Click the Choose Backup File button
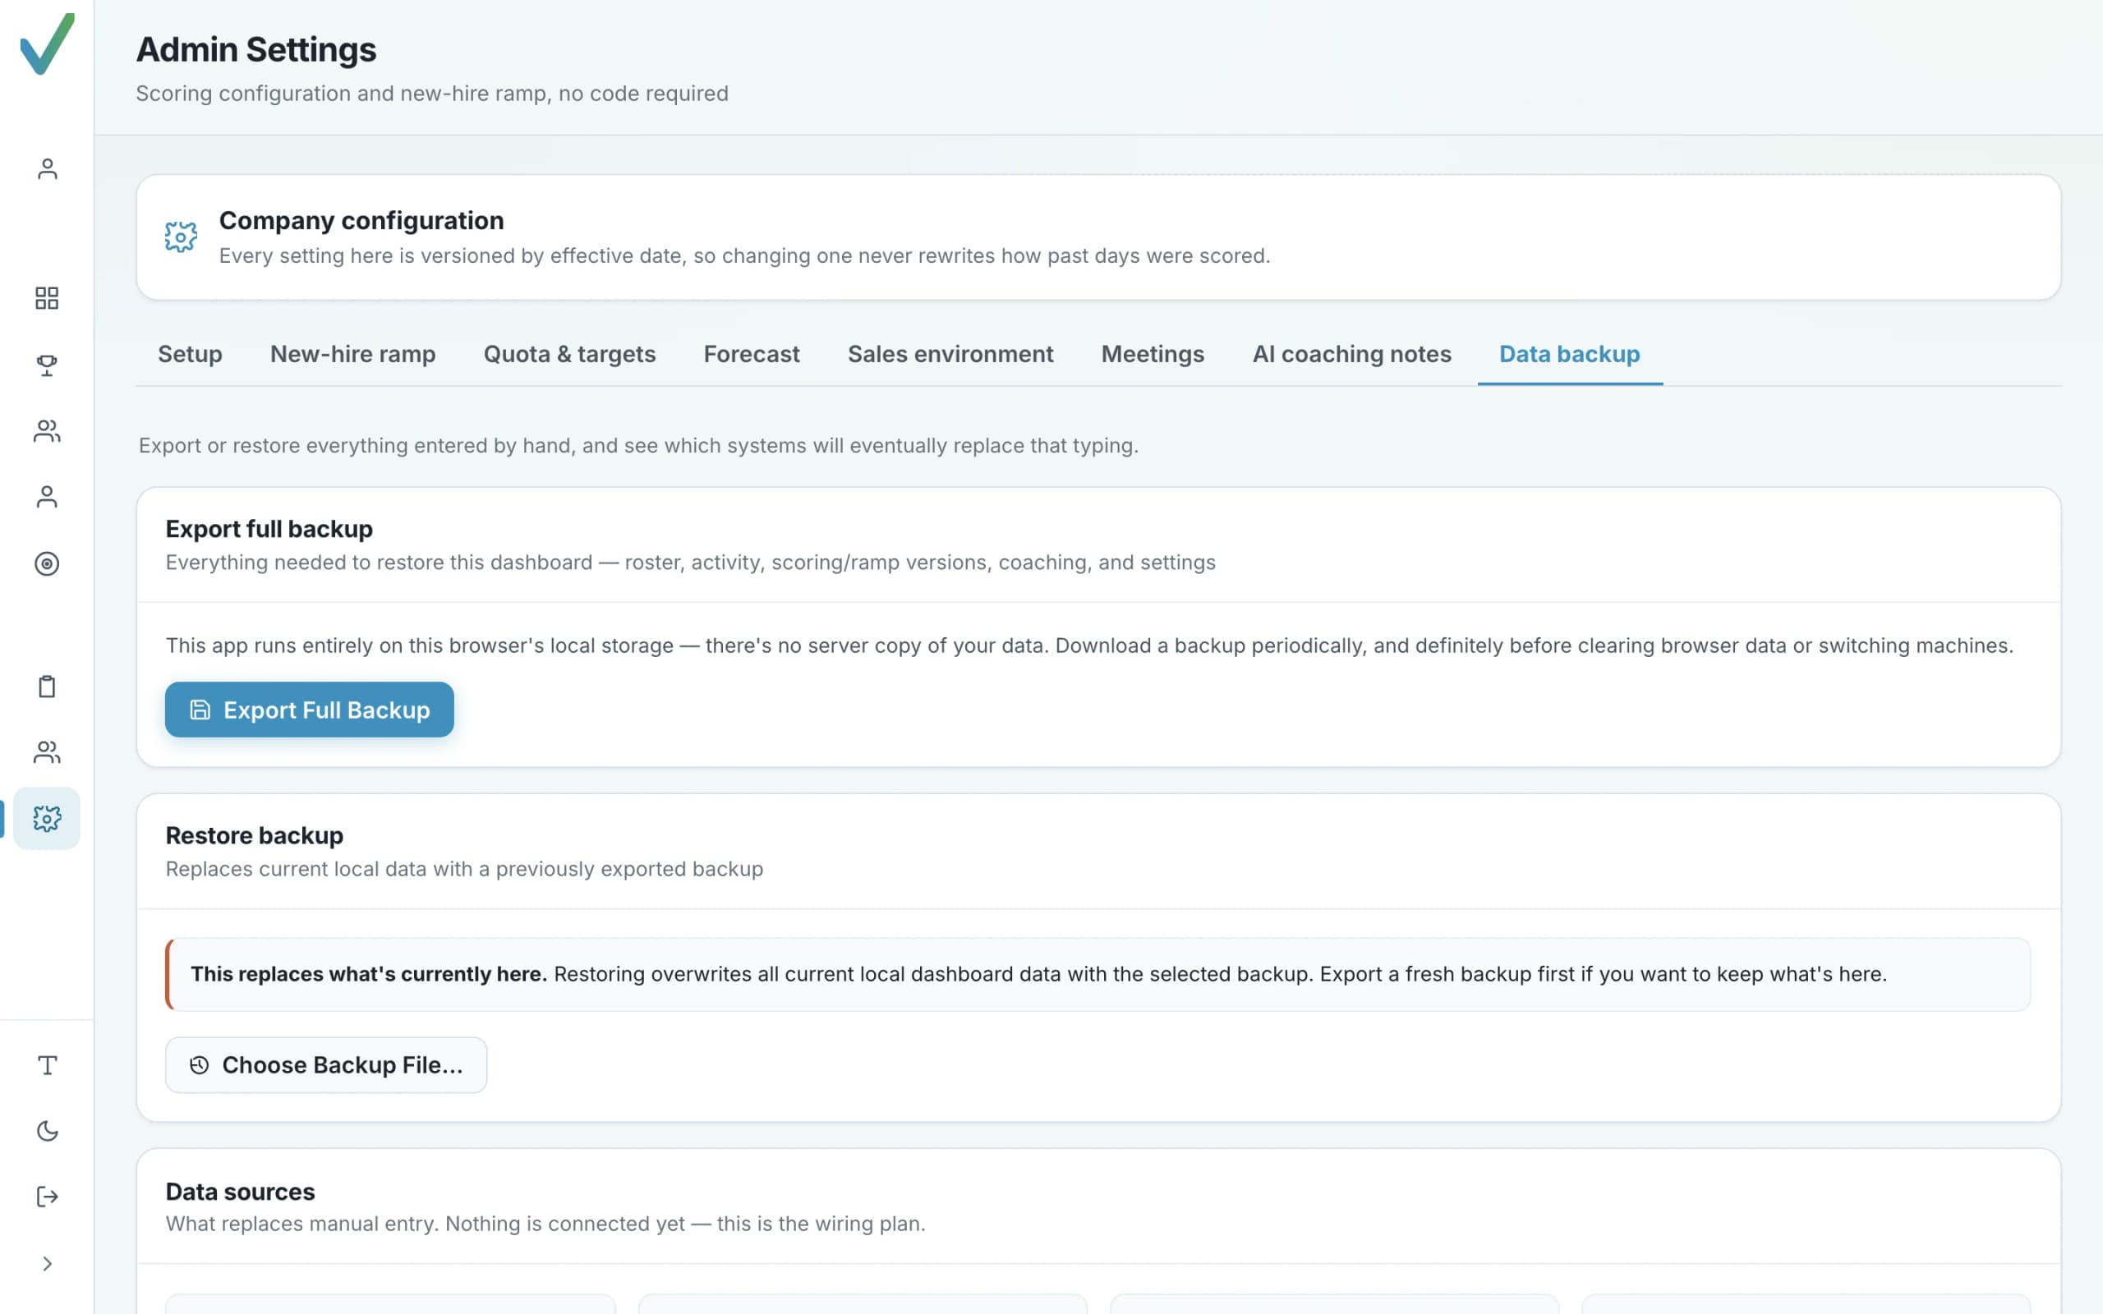The width and height of the screenshot is (2103, 1314). click(326, 1064)
